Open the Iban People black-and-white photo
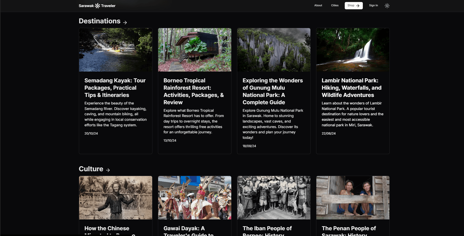Image resolution: width=464 pixels, height=236 pixels. coord(274,198)
